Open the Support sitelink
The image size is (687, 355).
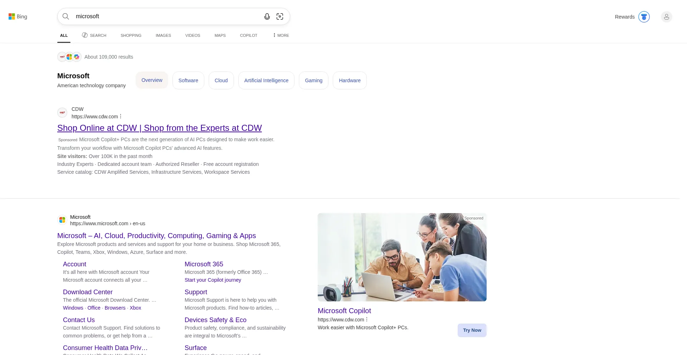click(196, 292)
